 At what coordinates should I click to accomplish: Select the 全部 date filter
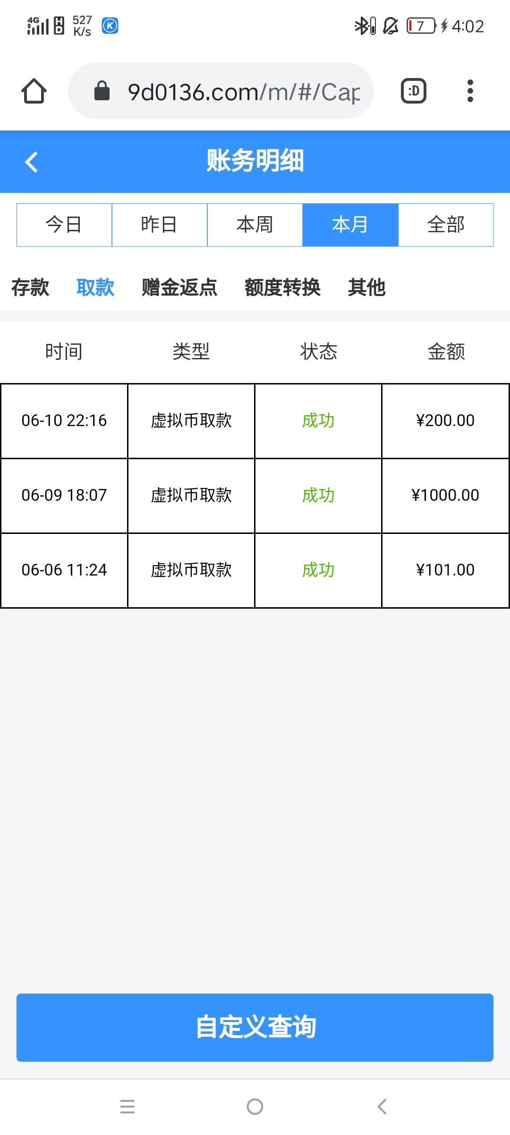(446, 225)
